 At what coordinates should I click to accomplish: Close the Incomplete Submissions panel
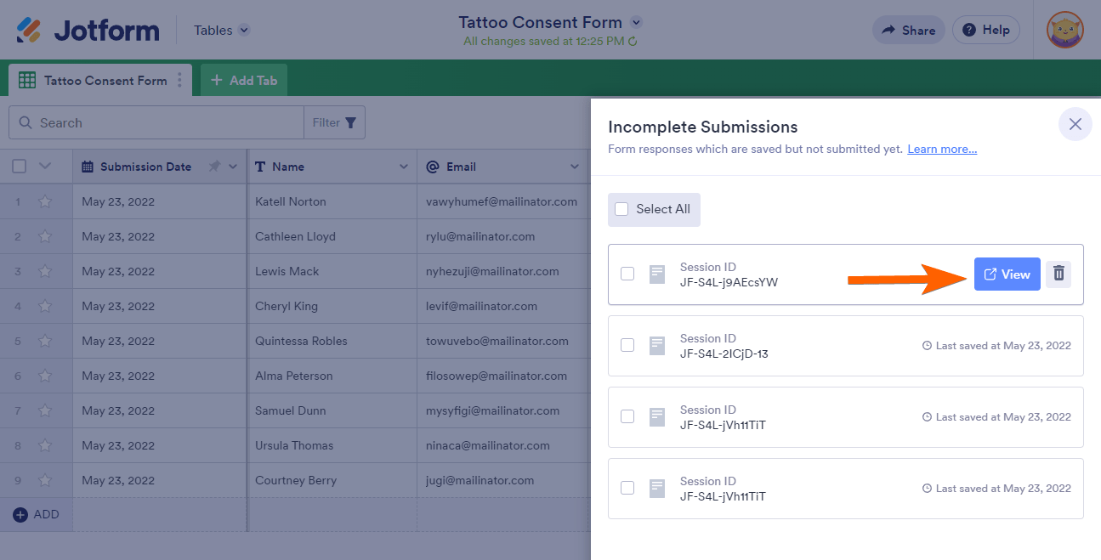1075,124
